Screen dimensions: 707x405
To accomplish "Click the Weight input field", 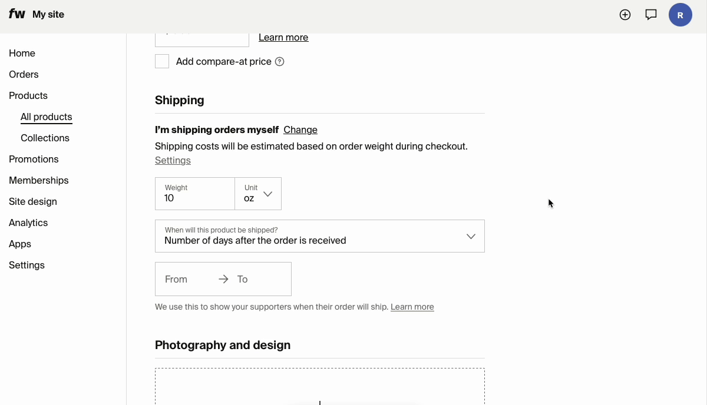I will (x=195, y=194).
